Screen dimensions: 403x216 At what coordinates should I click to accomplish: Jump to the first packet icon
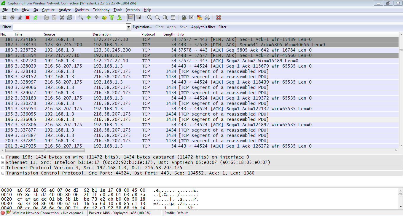[x=111, y=17]
